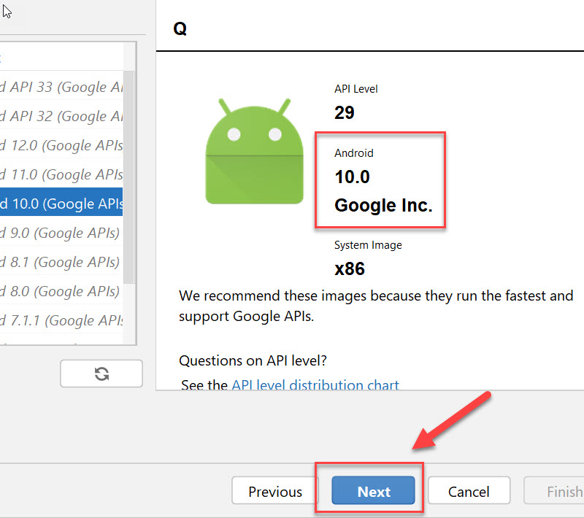Viewport: 584px width, 518px height.
Task: Select the API 32 (Google APIs) row
Action: [61, 116]
